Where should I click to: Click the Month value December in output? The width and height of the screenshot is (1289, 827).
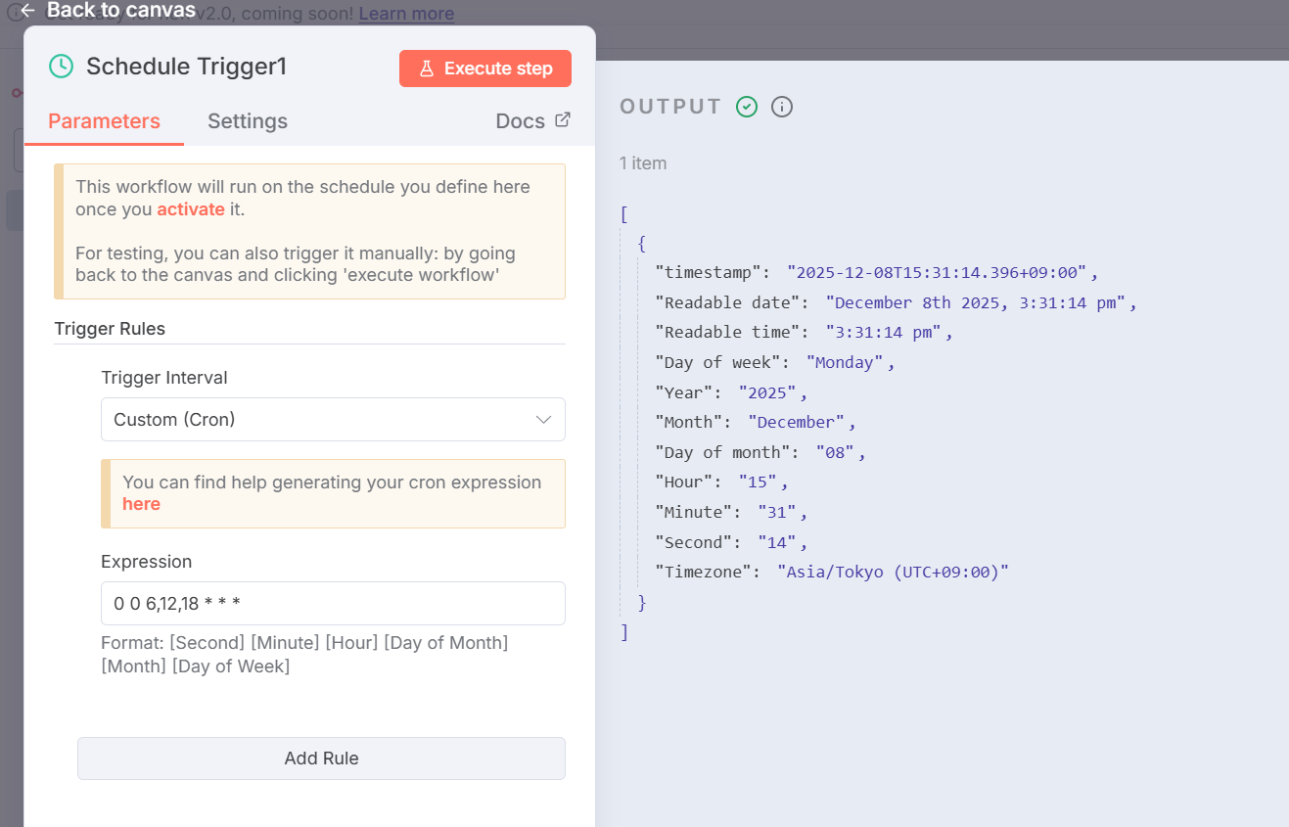tap(796, 423)
